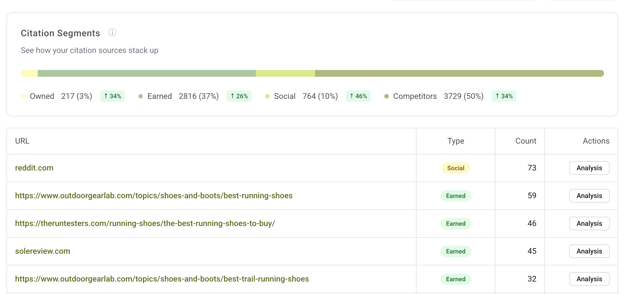The height and width of the screenshot is (294, 625).
Task: Click the Social type badge for reddit.com
Action: point(455,168)
